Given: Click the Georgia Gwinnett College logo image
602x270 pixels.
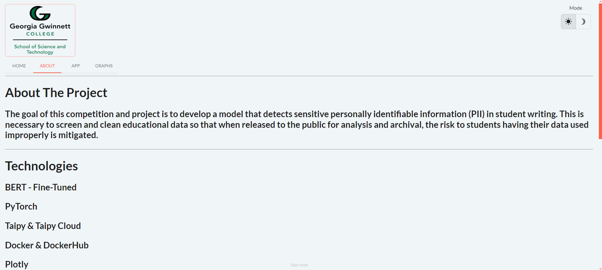Looking at the screenshot, I should click(40, 30).
